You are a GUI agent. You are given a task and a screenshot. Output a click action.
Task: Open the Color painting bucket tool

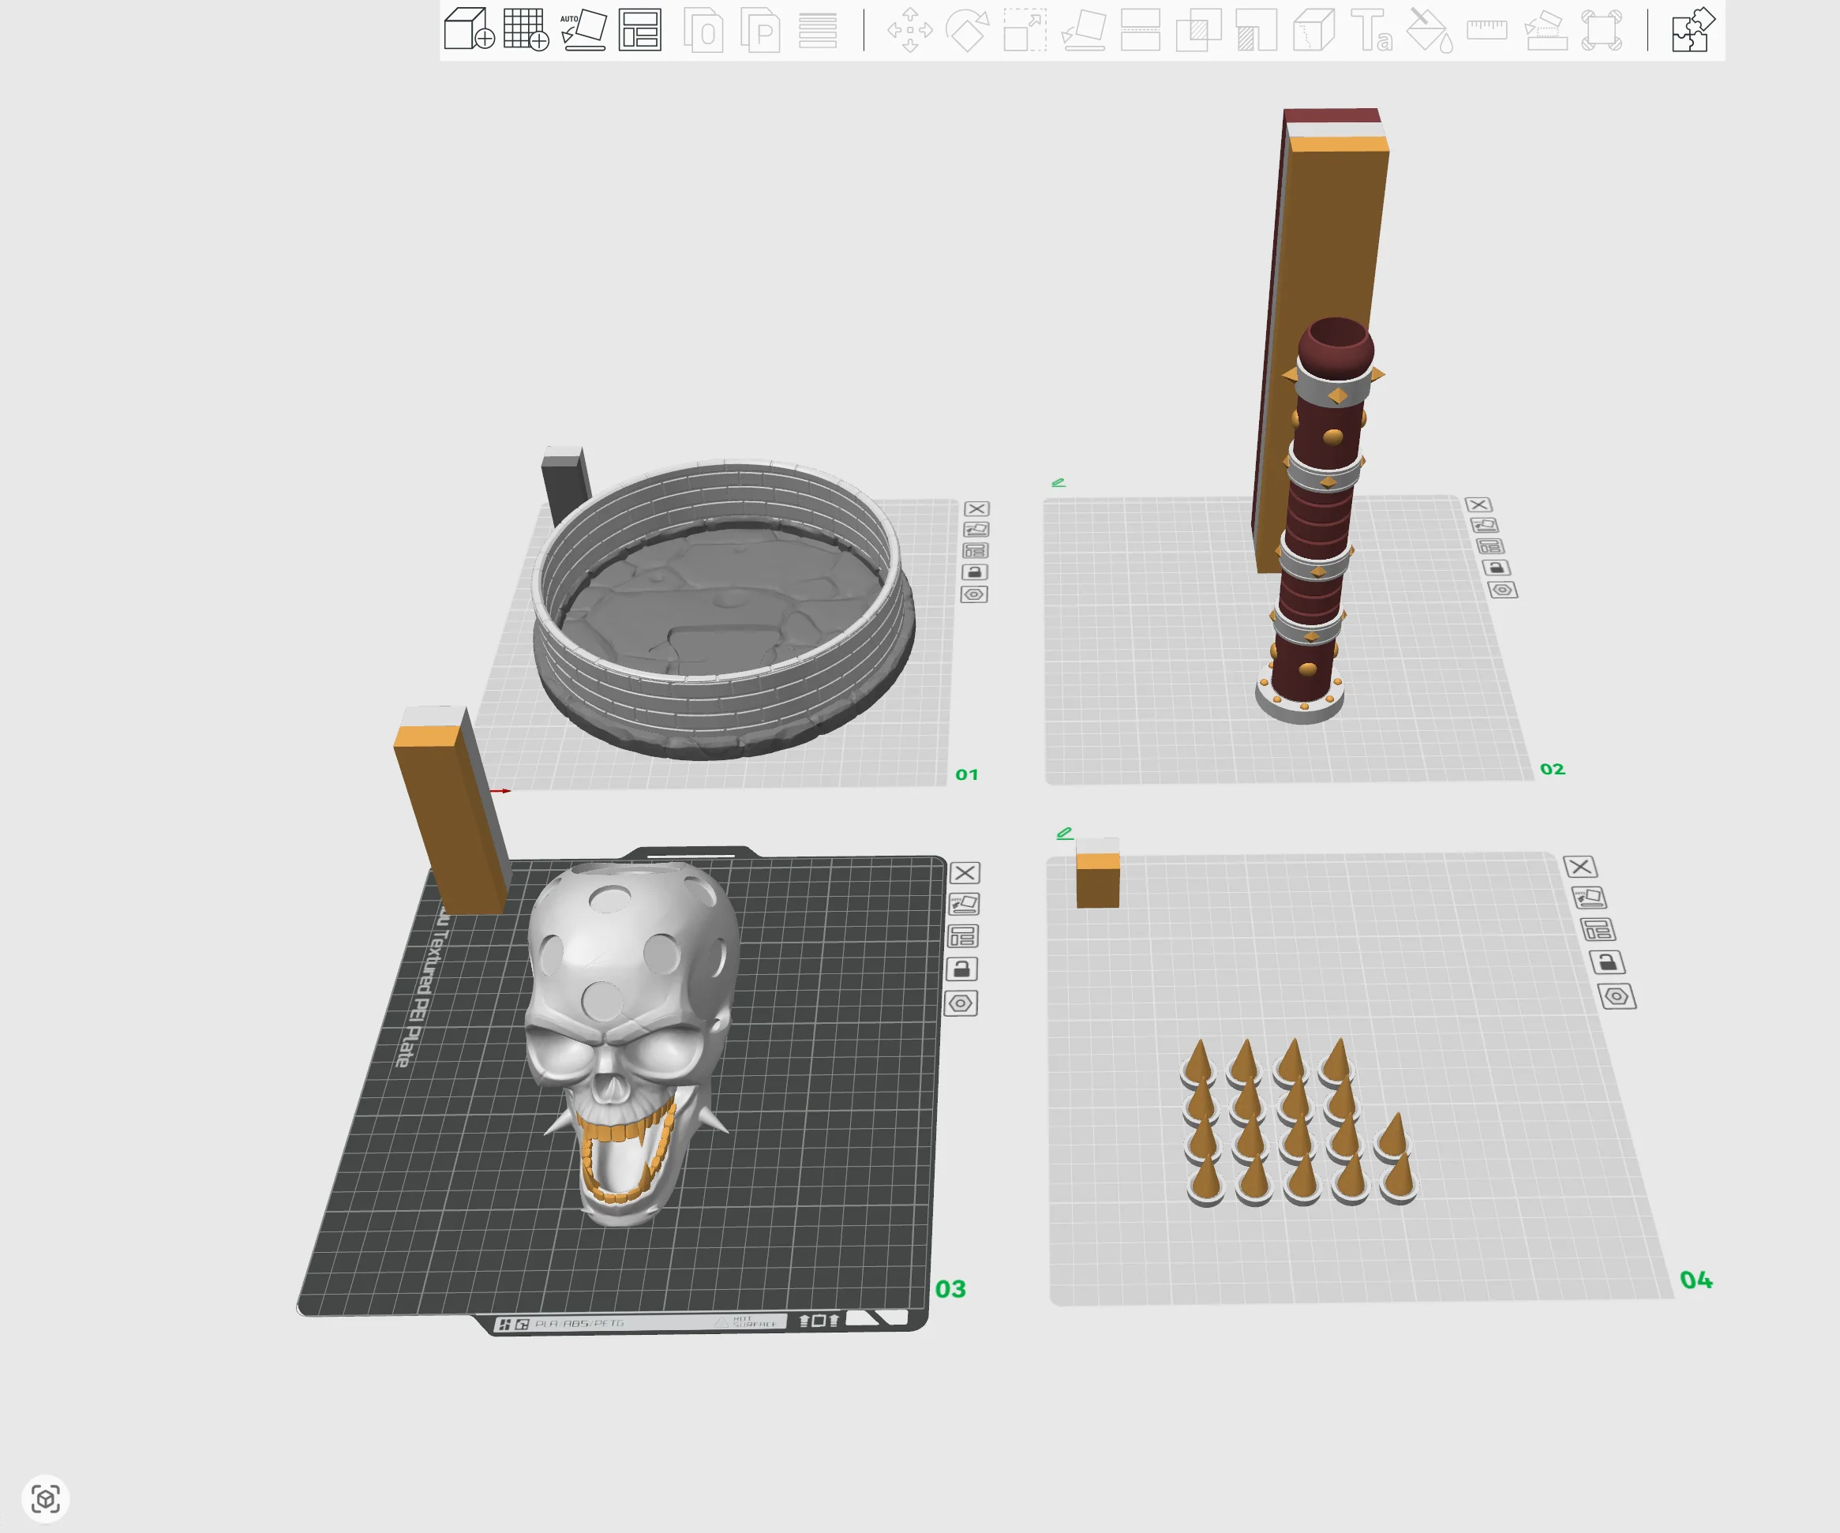pos(1429,30)
